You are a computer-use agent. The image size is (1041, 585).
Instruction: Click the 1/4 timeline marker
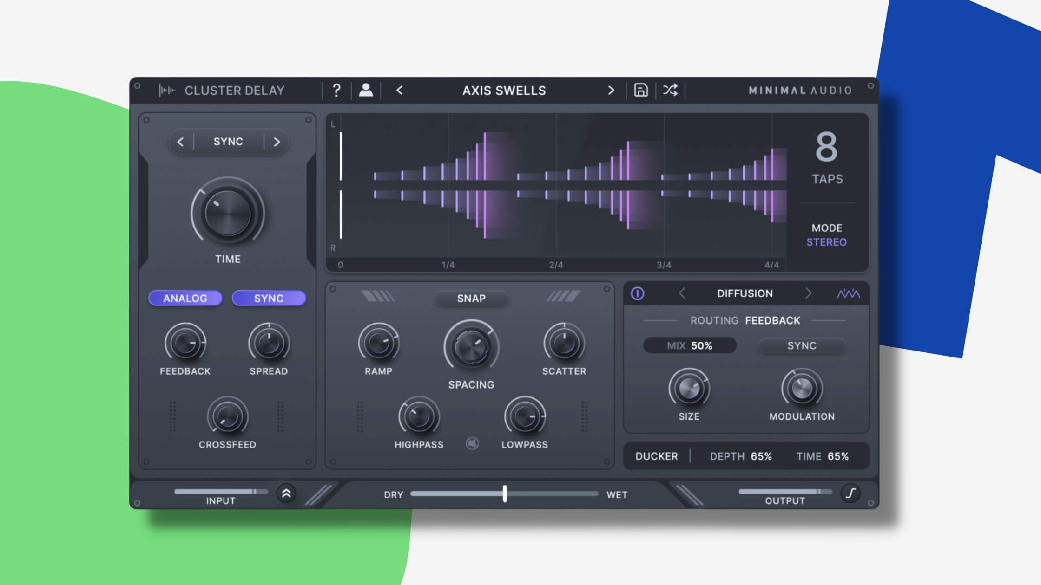(x=448, y=265)
